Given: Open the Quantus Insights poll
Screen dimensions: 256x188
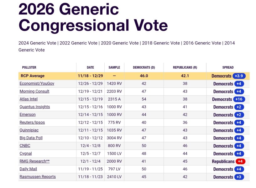Looking at the screenshot, I should click(x=35, y=107).
